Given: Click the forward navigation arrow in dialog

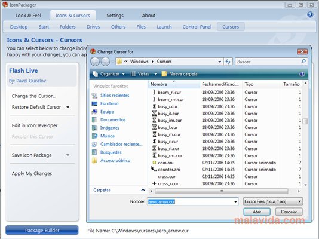Looking at the screenshot, I should tap(105, 62).
